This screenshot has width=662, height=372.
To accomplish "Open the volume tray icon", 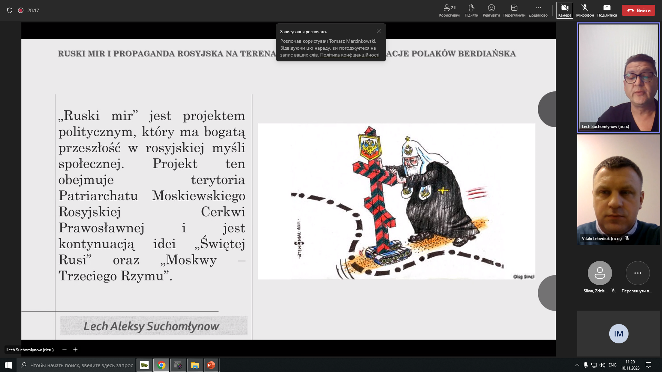I will coord(602,365).
